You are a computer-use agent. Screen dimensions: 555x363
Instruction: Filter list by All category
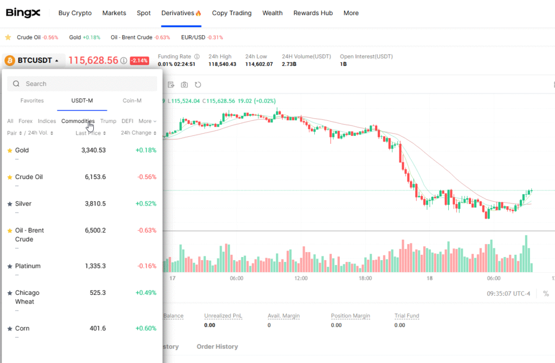click(x=10, y=121)
